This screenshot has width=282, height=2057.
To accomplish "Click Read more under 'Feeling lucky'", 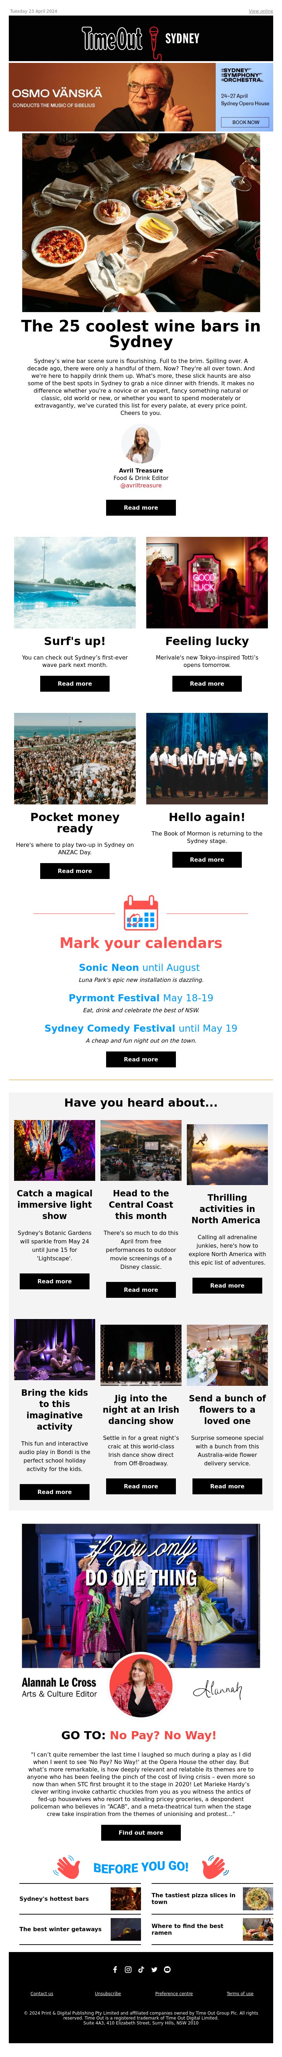I will [x=207, y=684].
